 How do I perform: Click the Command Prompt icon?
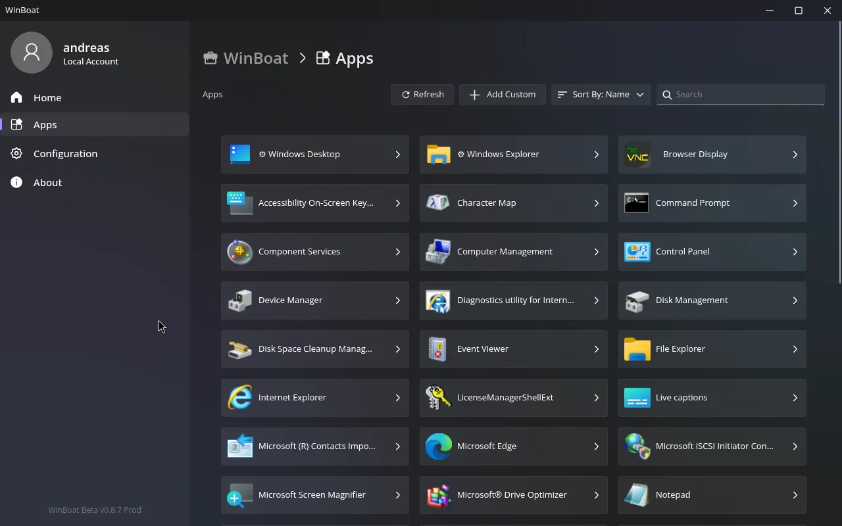[637, 203]
